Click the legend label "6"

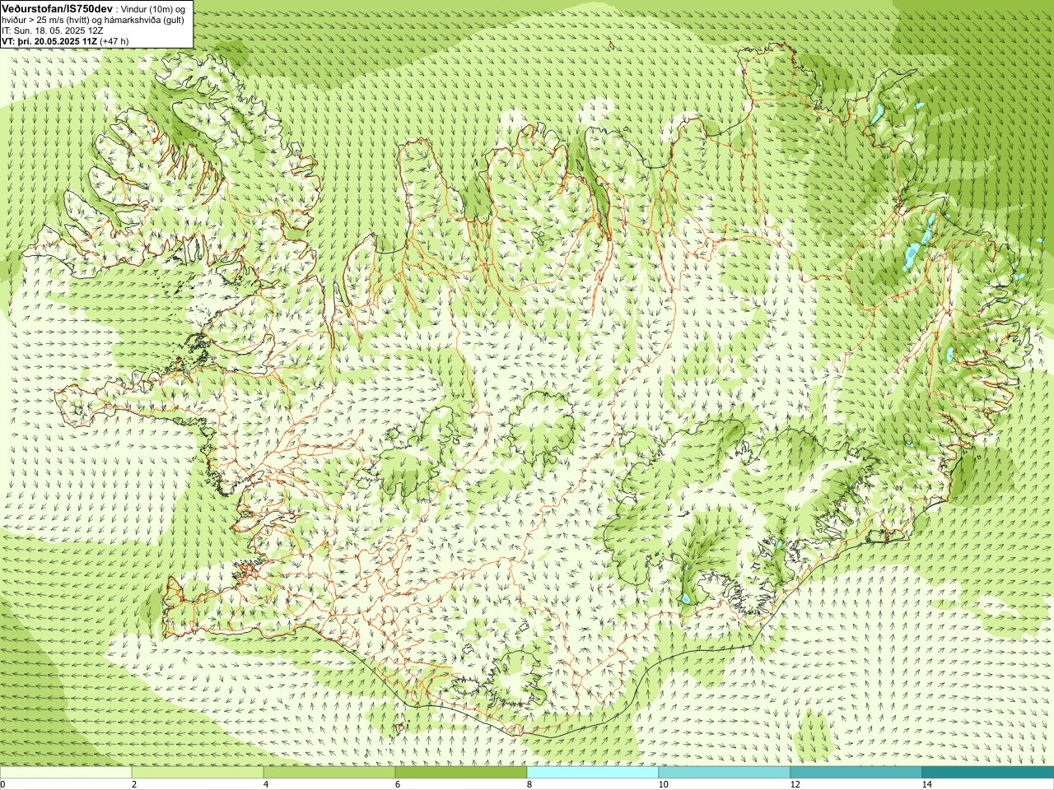click(x=398, y=784)
